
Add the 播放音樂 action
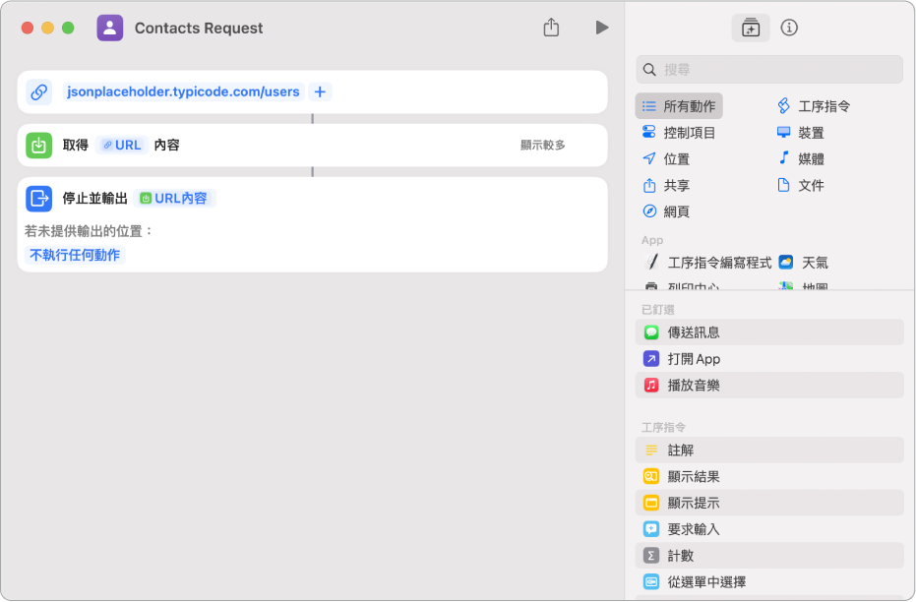tap(769, 385)
